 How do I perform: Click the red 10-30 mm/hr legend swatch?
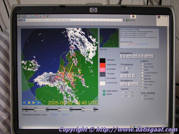tap(102, 65)
